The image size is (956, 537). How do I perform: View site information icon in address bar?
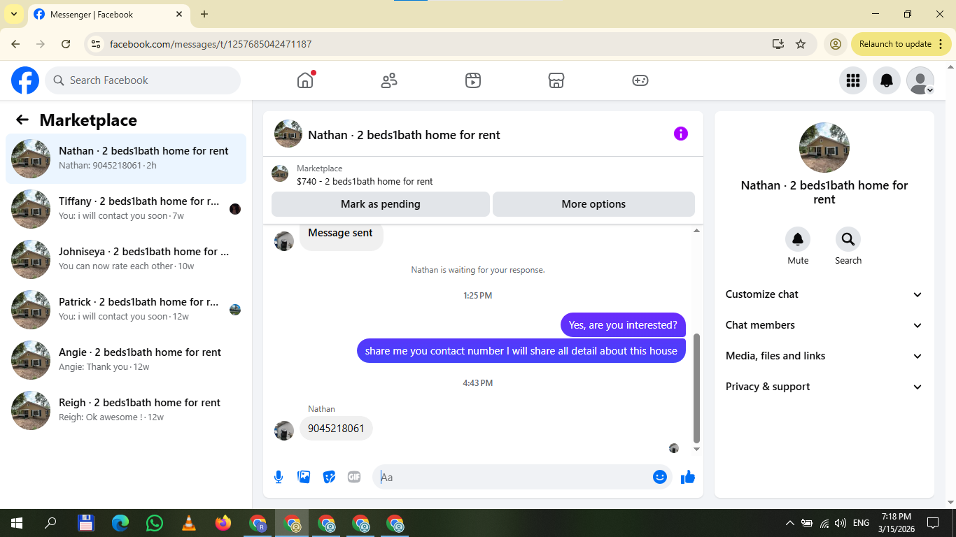97,44
